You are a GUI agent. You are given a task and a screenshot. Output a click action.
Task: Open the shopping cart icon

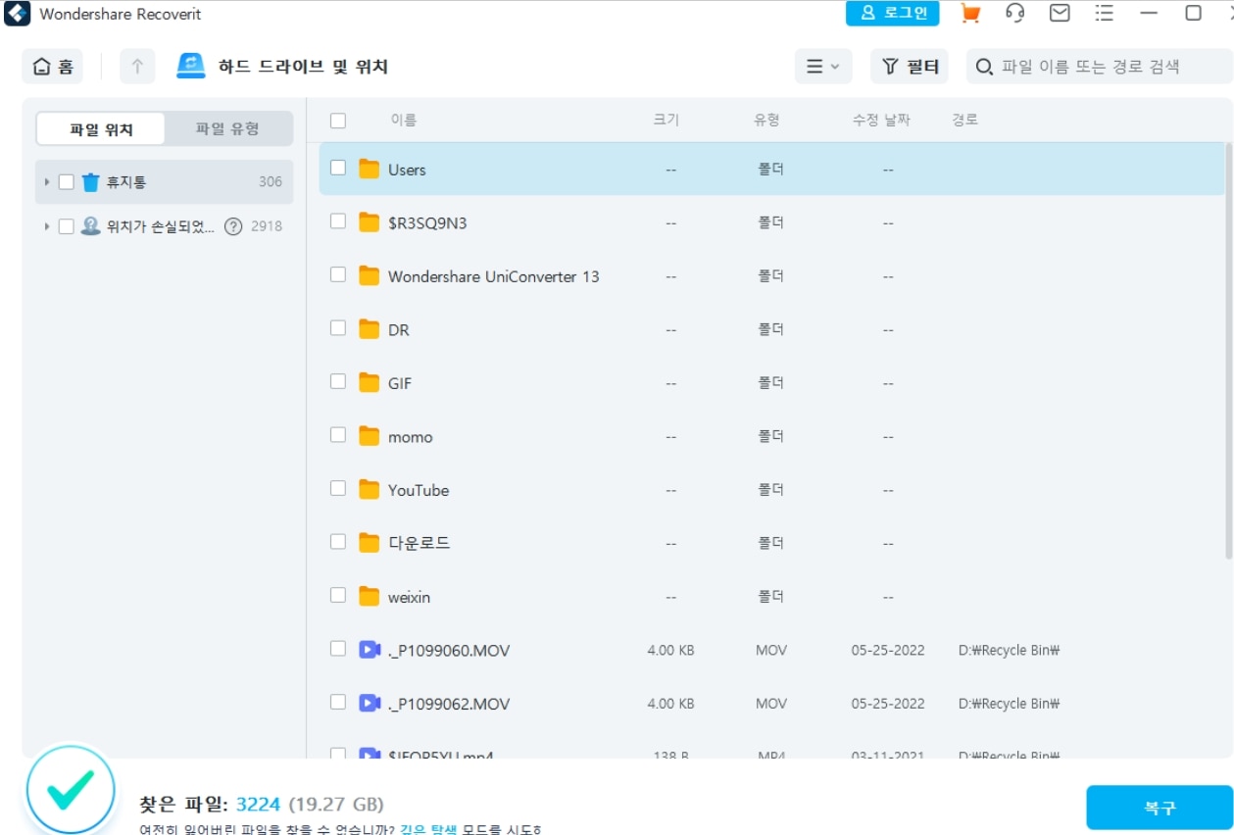coord(970,14)
